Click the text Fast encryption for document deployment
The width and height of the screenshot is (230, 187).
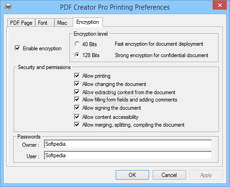click(x=159, y=44)
